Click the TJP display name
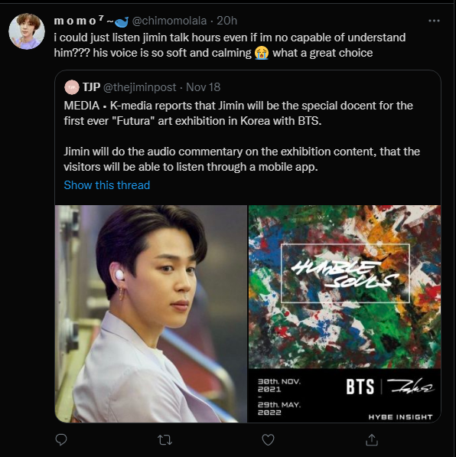The width and height of the screenshot is (456, 457). [92, 87]
